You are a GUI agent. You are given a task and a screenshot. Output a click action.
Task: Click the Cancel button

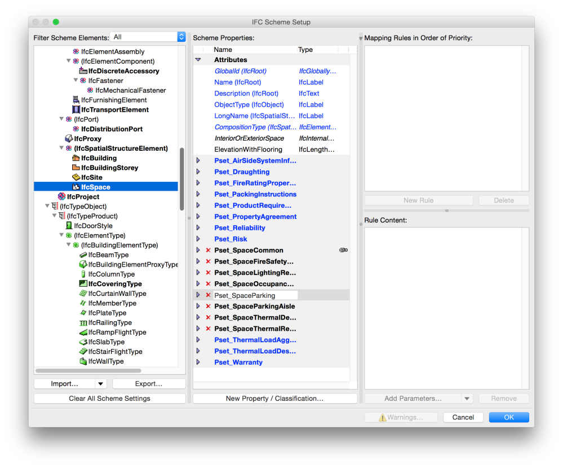463,417
